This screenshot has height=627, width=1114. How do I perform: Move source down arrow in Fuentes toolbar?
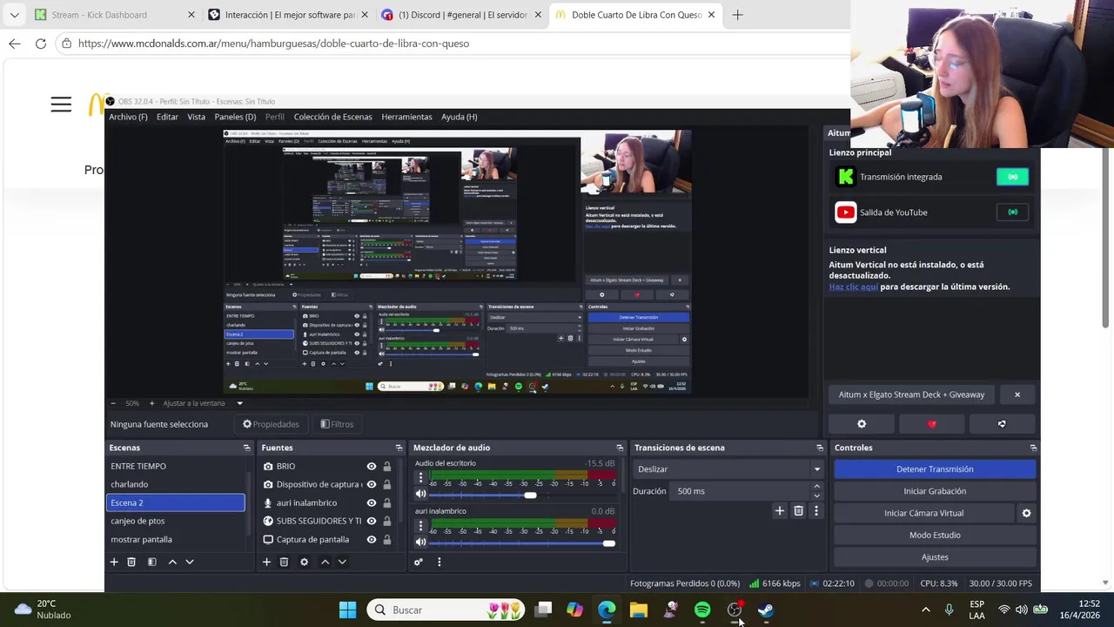342,562
